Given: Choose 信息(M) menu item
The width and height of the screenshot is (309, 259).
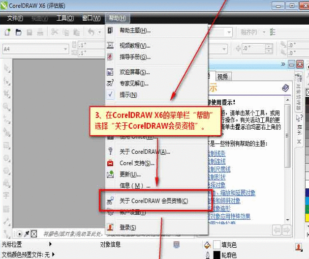Looking at the screenshot, I should [x=156, y=186].
